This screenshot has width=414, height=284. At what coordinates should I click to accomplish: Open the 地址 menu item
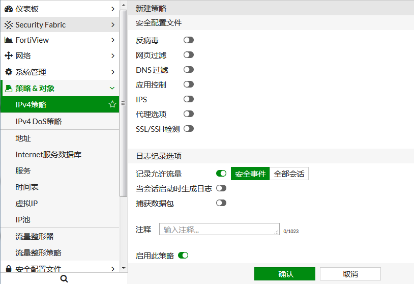click(60, 138)
